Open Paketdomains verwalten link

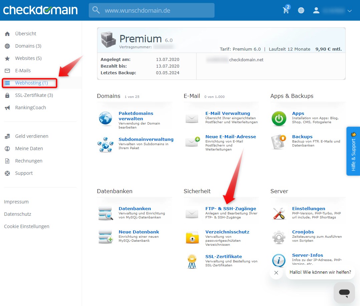pyautogui.click(x=136, y=116)
